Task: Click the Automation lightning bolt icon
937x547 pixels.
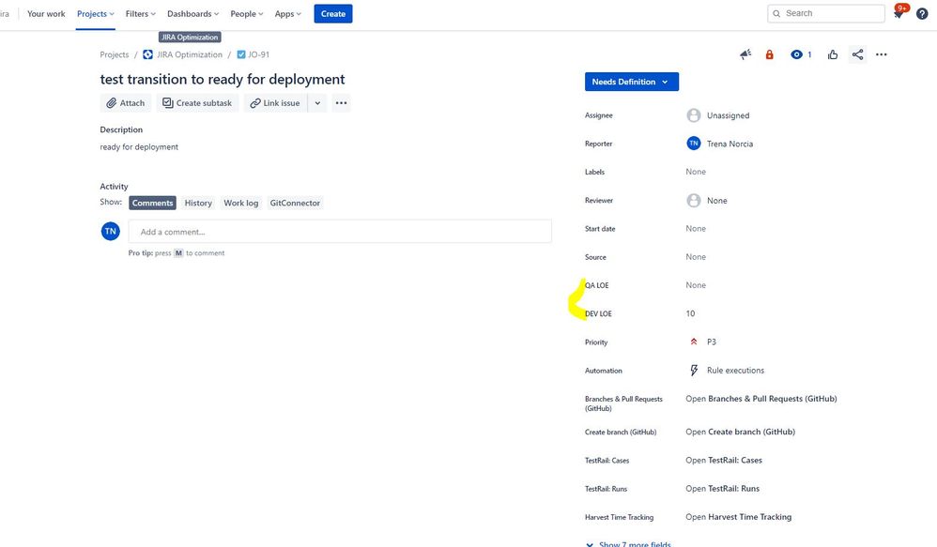Action: click(x=694, y=371)
